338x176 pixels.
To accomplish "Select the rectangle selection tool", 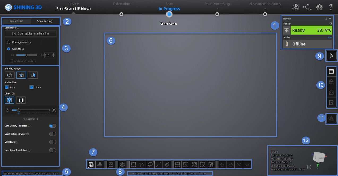I will (134, 165).
